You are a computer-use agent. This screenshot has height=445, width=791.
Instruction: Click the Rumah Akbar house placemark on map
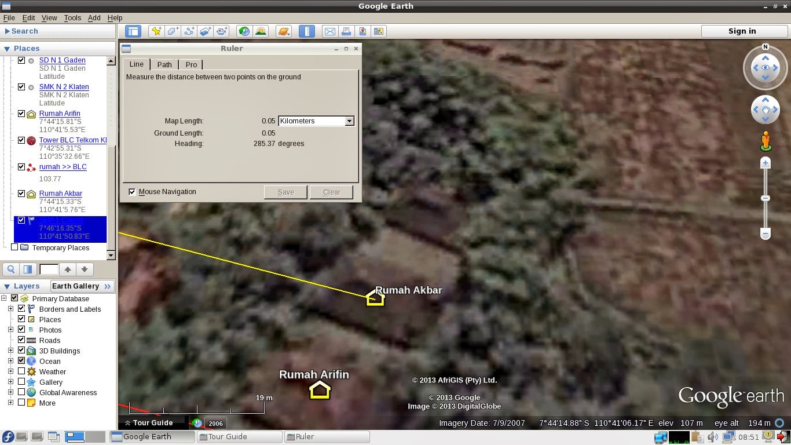click(x=375, y=298)
